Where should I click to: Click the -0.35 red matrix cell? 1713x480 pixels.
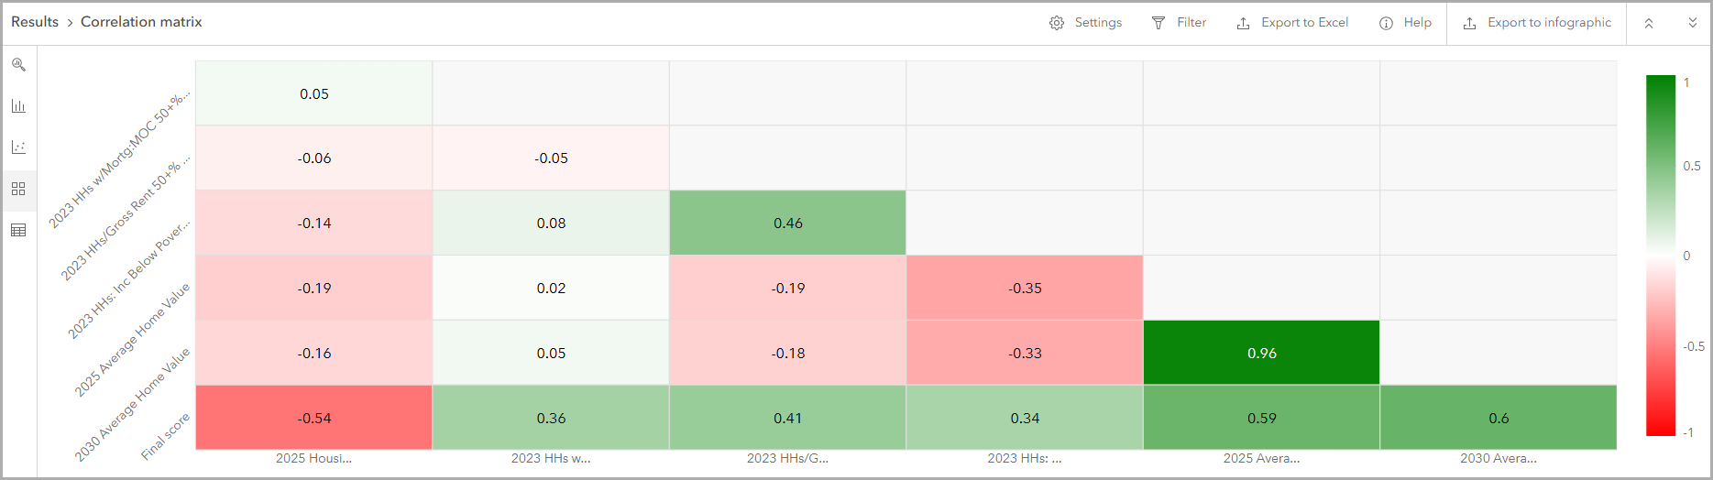click(1025, 288)
